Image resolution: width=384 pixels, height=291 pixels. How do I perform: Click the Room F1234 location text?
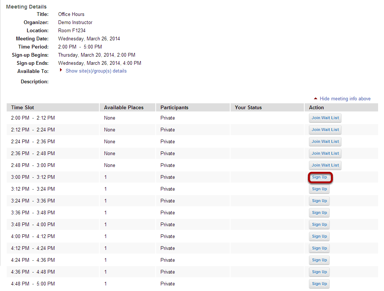(x=72, y=31)
